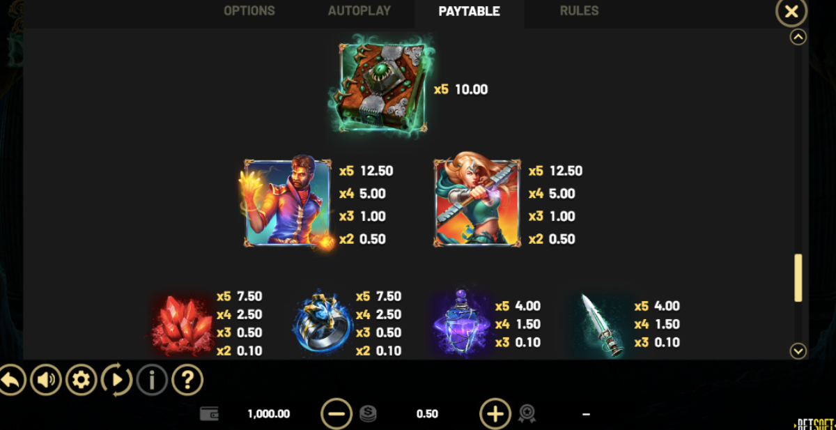Switch to the OPTIONS tab
836x430 pixels.
pos(249,11)
